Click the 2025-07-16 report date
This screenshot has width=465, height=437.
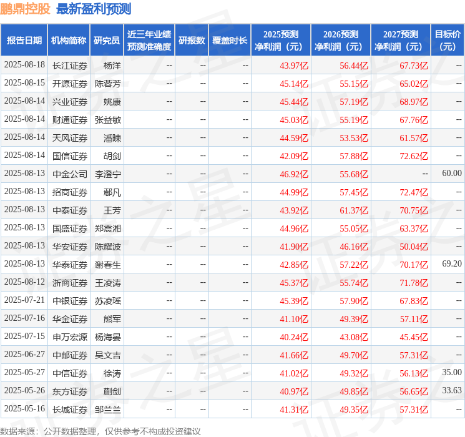click(24, 318)
